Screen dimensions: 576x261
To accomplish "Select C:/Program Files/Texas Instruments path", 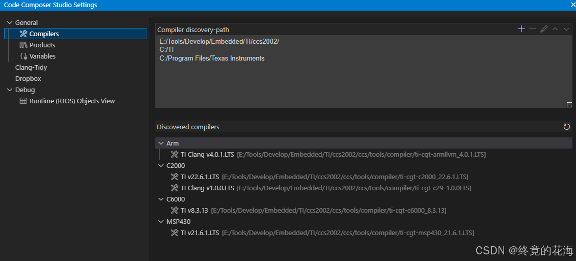I will pyautogui.click(x=212, y=58).
